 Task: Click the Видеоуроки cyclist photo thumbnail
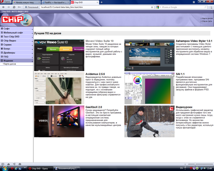click(x=150, y=121)
